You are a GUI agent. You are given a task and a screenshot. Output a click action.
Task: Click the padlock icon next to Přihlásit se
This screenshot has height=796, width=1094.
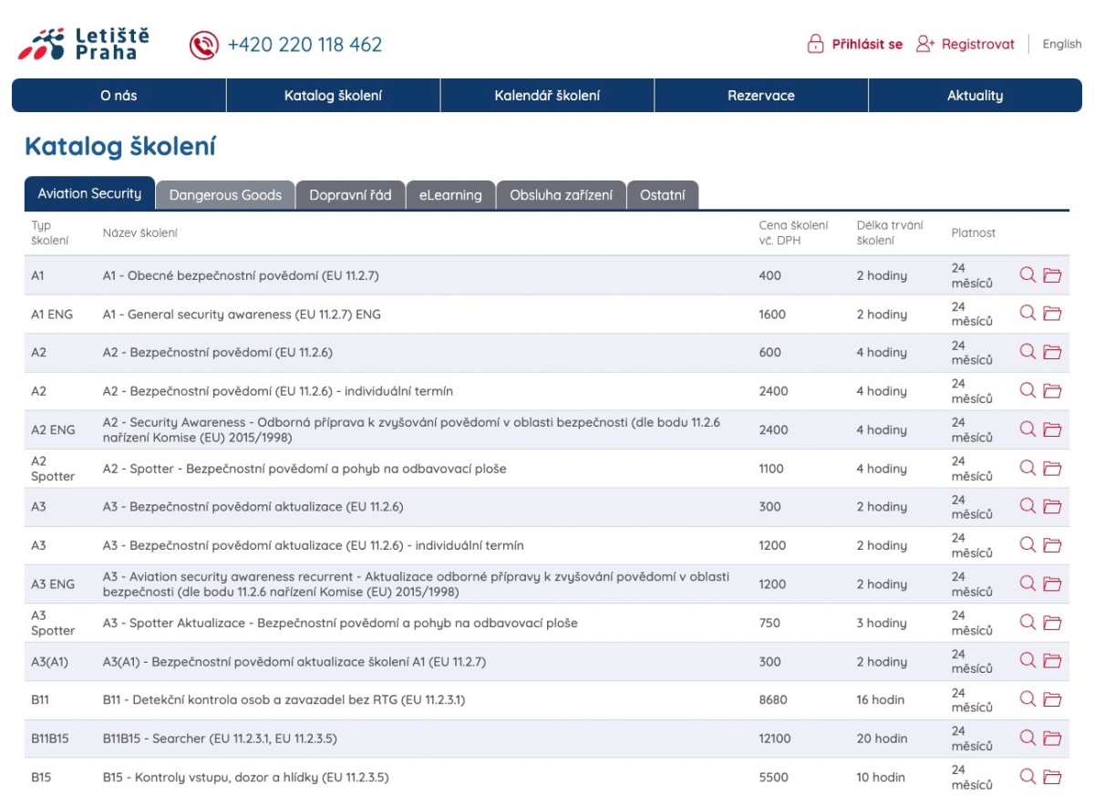(x=816, y=44)
